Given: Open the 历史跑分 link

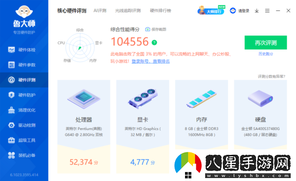Looking at the screenshot, I should click(265, 54).
